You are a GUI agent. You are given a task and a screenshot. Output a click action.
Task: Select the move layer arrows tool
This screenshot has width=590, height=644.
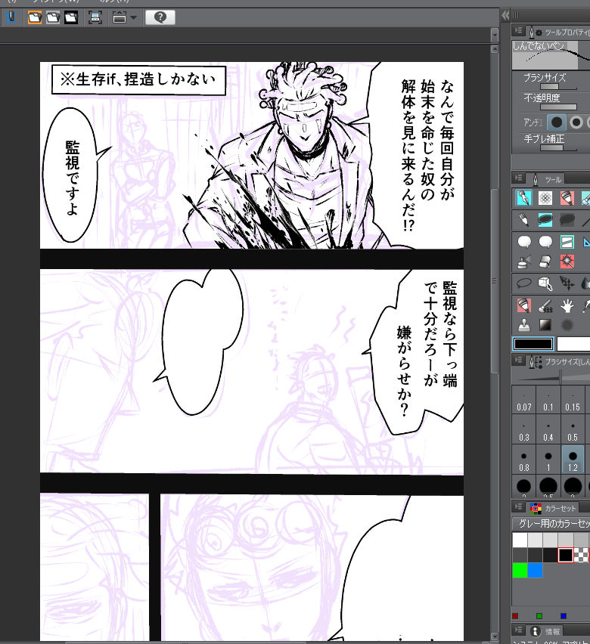point(567,283)
